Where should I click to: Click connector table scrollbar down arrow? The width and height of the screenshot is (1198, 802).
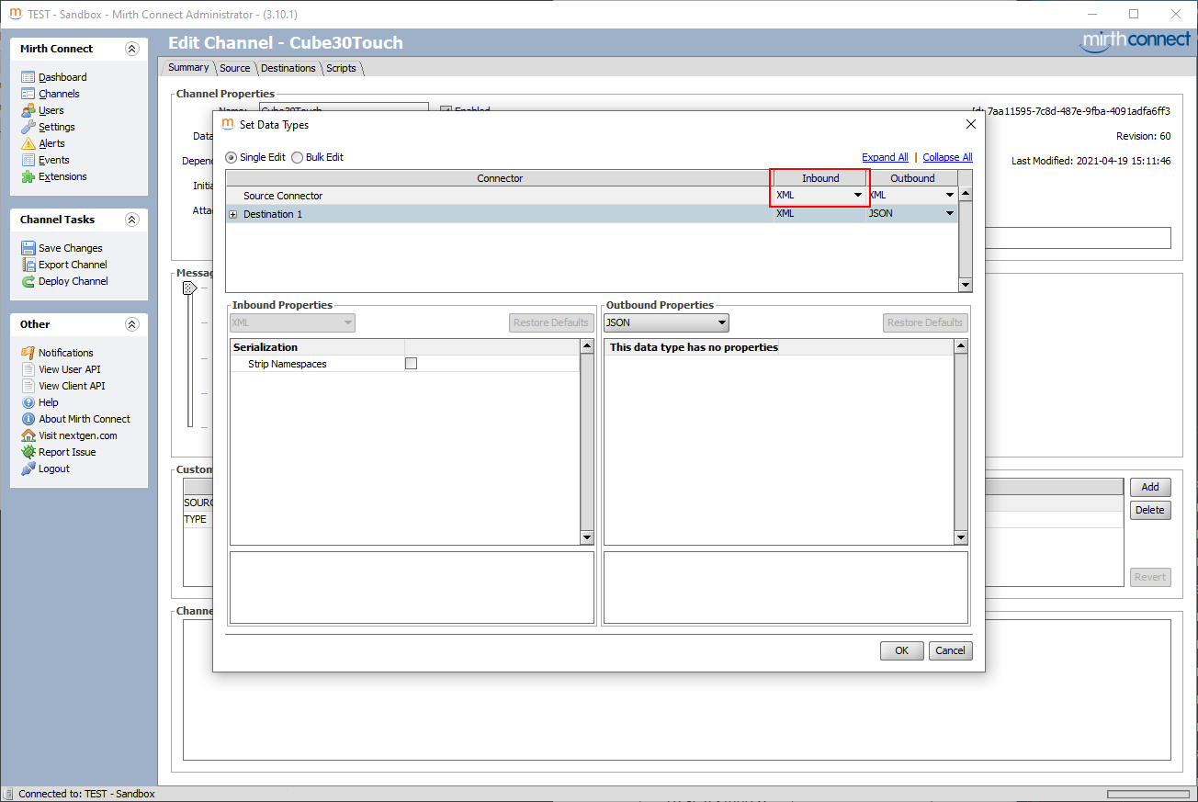coord(965,285)
